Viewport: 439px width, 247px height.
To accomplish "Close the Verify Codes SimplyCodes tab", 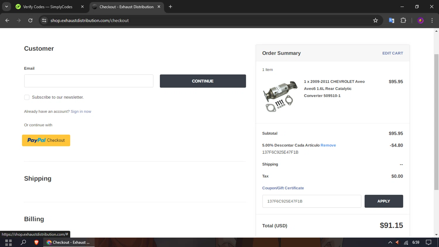I will pyautogui.click(x=82, y=7).
